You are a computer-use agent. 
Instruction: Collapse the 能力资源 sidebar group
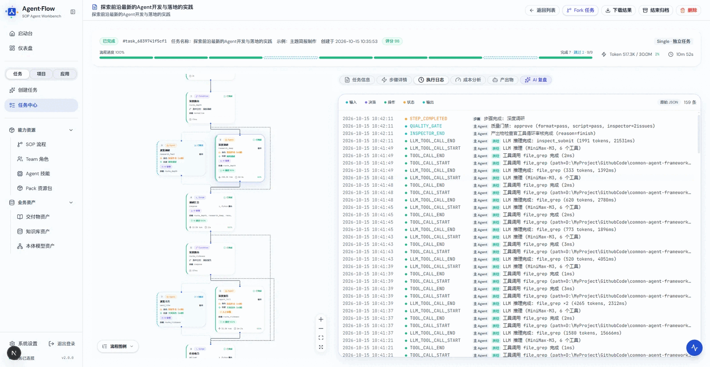click(x=41, y=130)
